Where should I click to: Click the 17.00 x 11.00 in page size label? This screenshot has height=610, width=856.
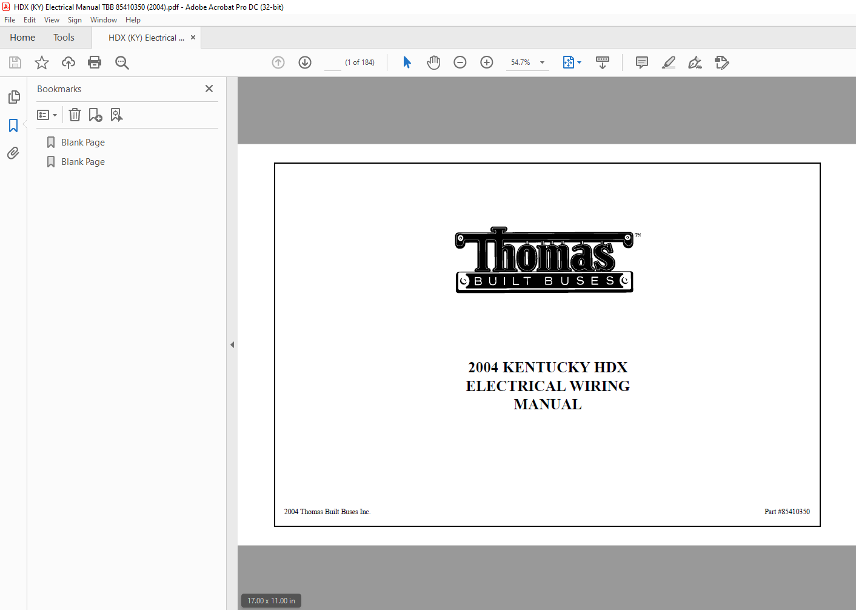coord(271,601)
